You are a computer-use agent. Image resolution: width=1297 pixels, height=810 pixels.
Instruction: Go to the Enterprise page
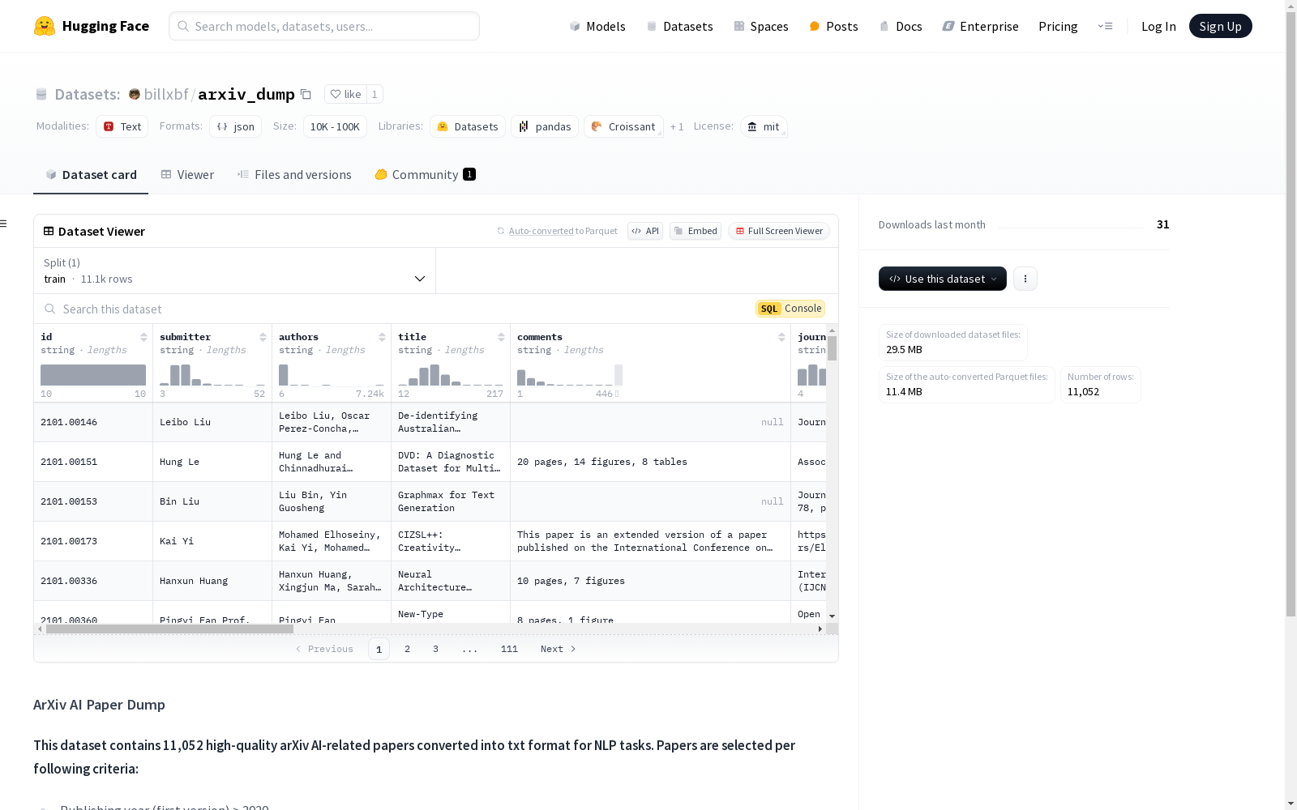coord(980,26)
